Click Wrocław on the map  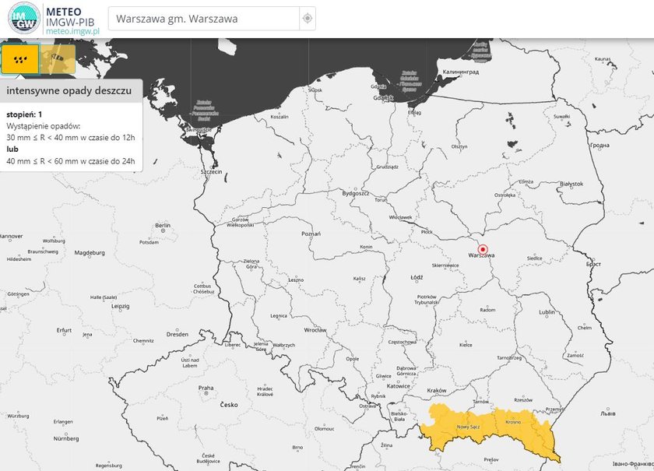pos(315,330)
